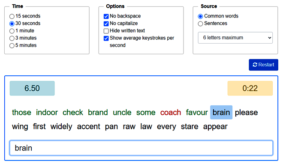Click the 6.50 keystrokes per second indicator

point(32,88)
